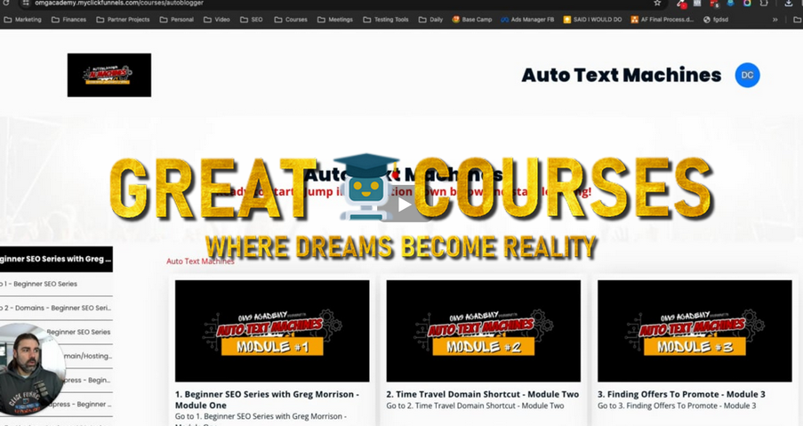This screenshot has width=803, height=426.
Task: Open the Video bookmarks folder
Action: (x=217, y=20)
